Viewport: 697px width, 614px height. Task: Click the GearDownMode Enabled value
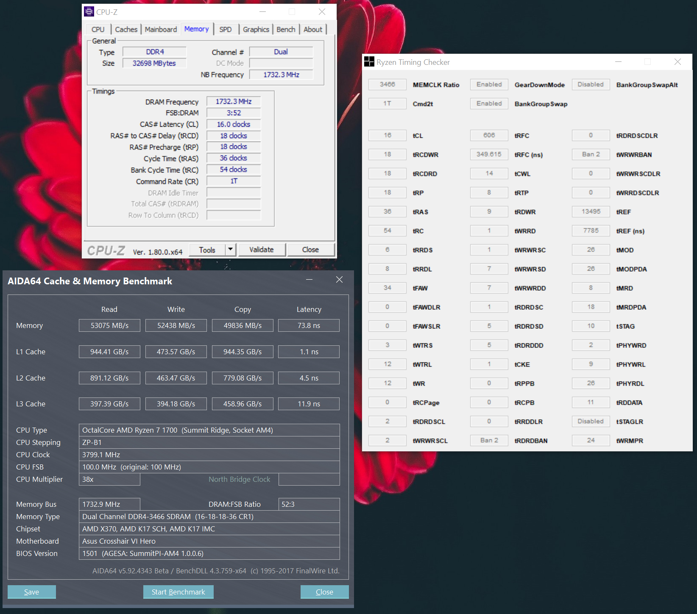pyautogui.click(x=489, y=84)
